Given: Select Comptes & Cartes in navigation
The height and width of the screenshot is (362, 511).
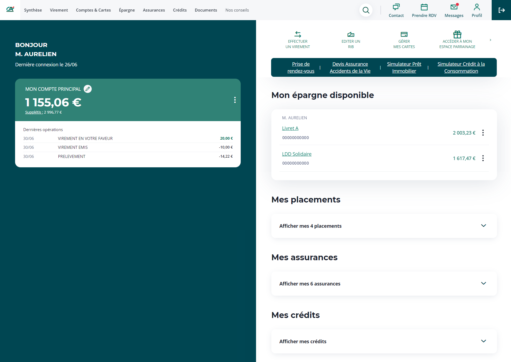Looking at the screenshot, I should tap(93, 10).
